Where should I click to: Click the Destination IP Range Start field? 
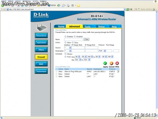(78, 51)
